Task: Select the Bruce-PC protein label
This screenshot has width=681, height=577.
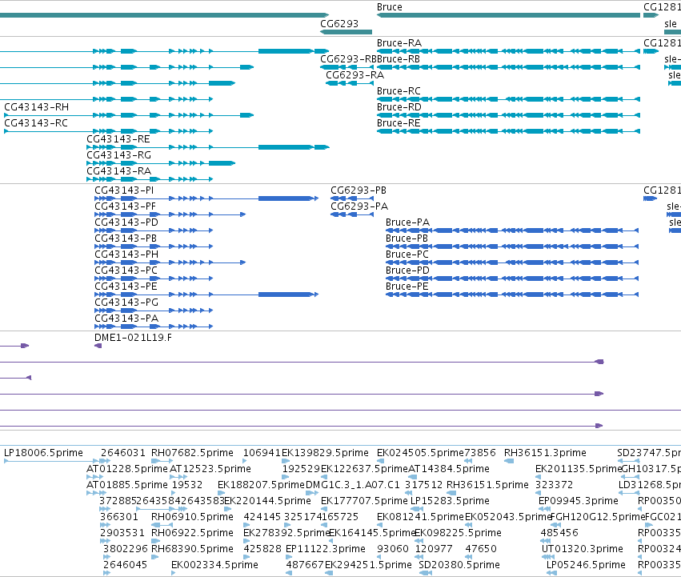Action: pos(407,254)
